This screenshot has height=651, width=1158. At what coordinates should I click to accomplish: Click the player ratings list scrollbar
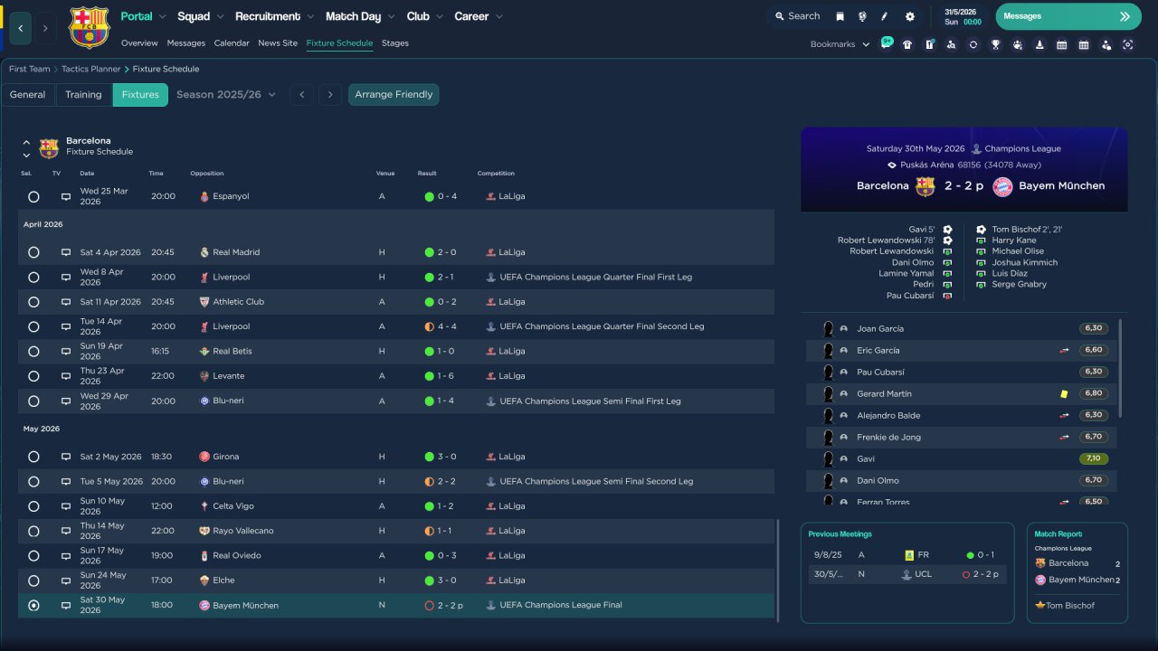click(x=1120, y=368)
